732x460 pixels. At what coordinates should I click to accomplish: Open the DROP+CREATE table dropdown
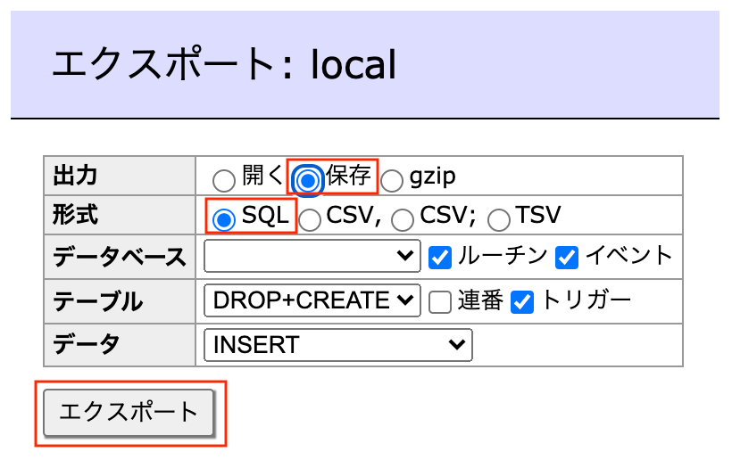[x=312, y=300]
